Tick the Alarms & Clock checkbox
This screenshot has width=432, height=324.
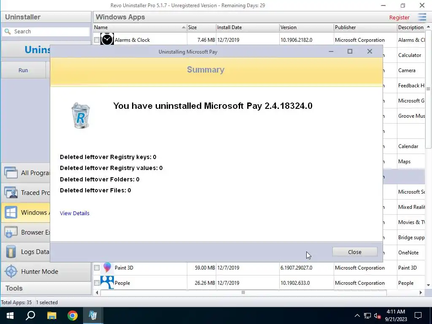click(x=97, y=40)
